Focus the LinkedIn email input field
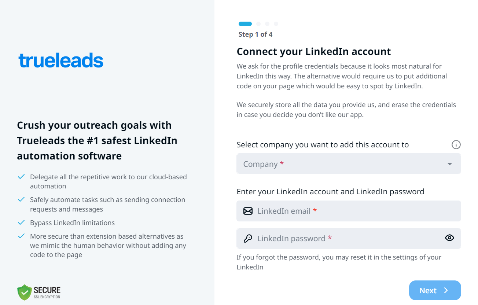478x305 pixels. 352,211
